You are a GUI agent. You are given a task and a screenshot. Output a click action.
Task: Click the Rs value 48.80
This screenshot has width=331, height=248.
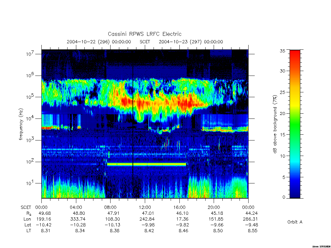(x=79, y=213)
